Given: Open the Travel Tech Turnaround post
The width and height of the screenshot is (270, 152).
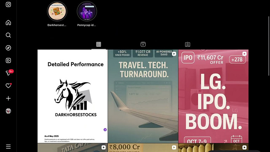Looking at the screenshot, I should (143, 96).
